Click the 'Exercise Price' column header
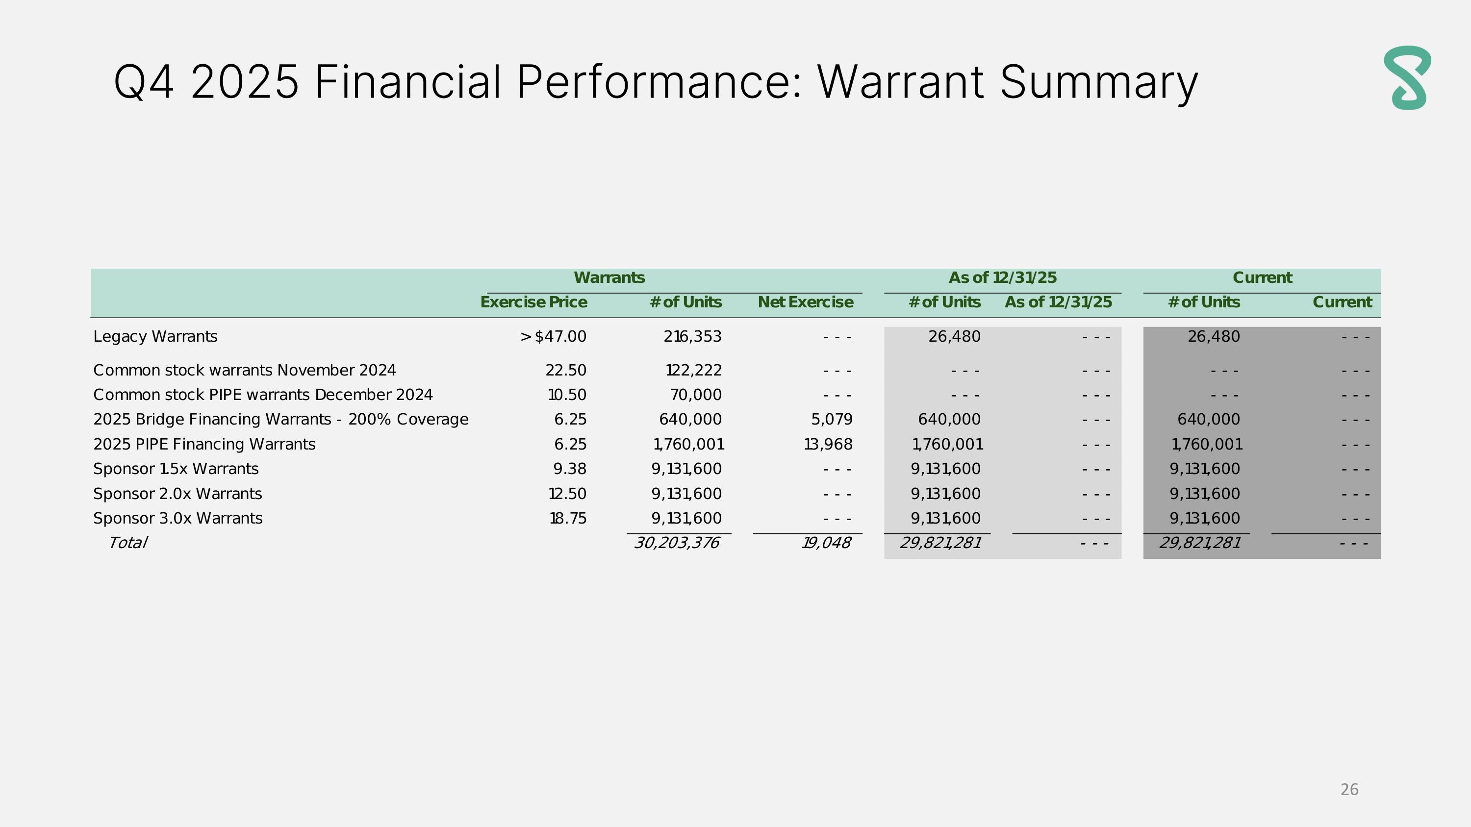This screenshot has width=1471, height=827. point(533,302)
